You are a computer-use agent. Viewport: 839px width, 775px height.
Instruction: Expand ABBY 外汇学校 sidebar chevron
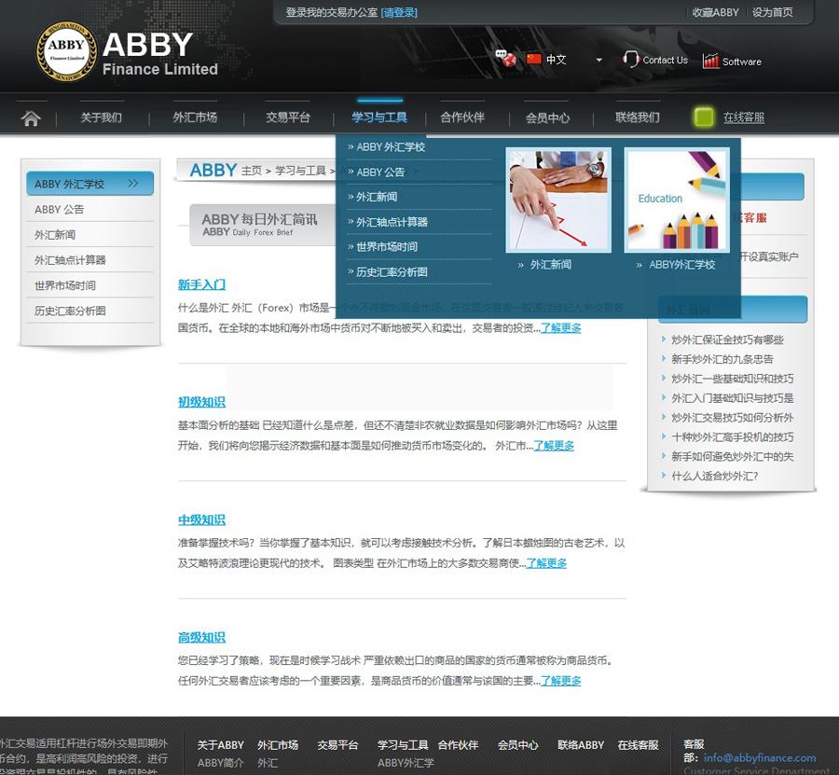click(x=133, y=184)
